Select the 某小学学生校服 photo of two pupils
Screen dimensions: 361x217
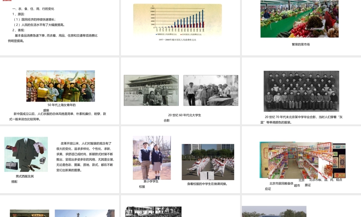pyautogui.click(x=152, y=158)
